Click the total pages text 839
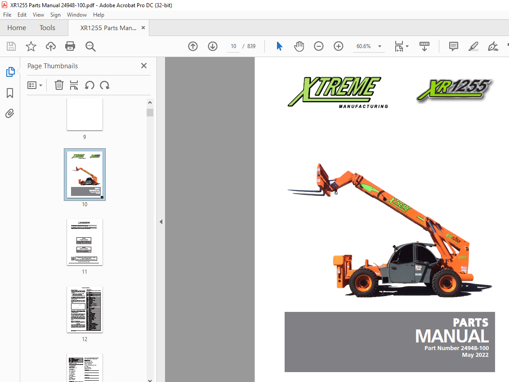Screen dimensions: 509x382 click(251, 46)
